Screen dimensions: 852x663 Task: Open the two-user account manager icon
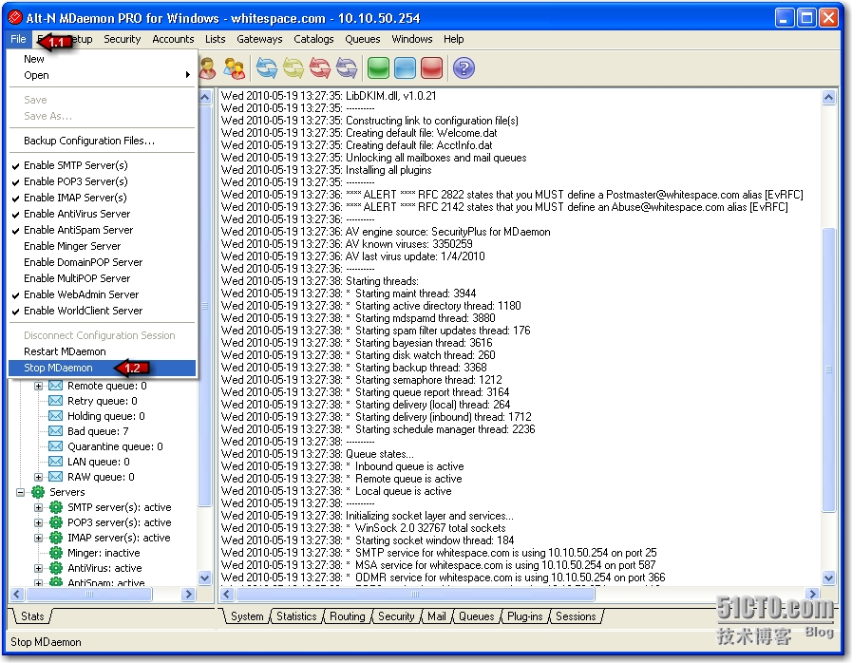pyautogui.click(x=235, y=68)
